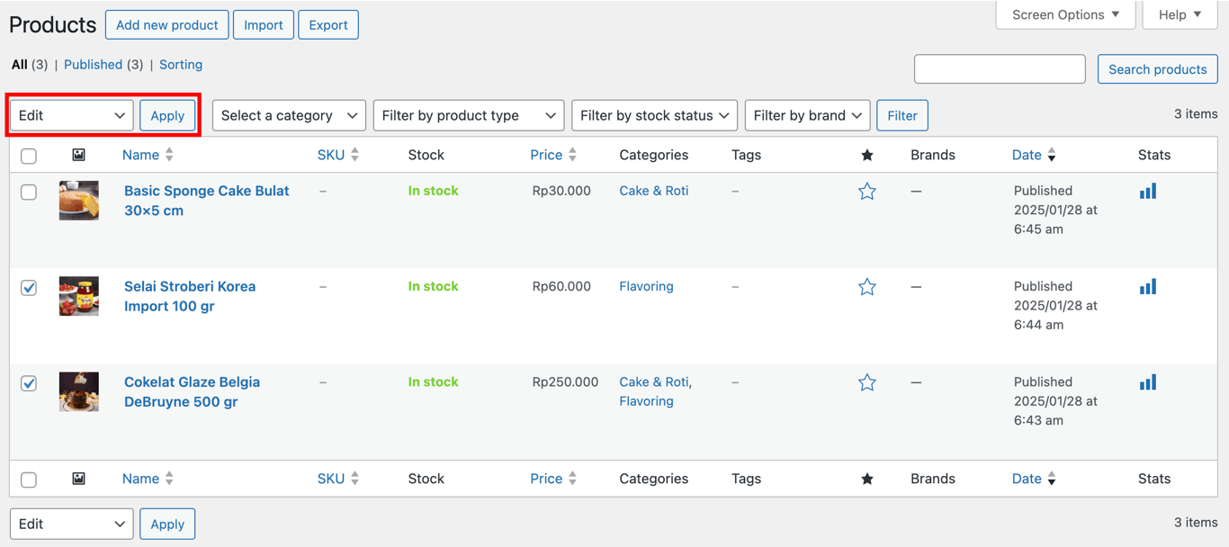The height and width of the screenshot is (547, 1229).
Task: Open the Filter by stock status dropdown
Action: click(x=654, y=115)
